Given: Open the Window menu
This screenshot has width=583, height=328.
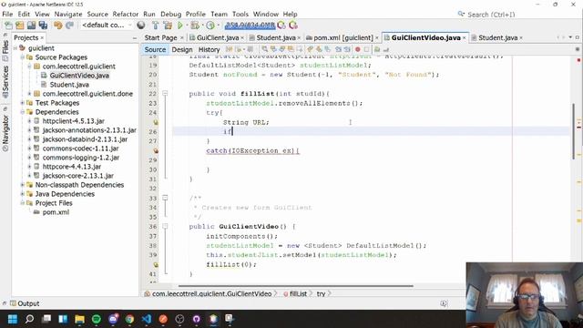Looking at the screenshot, I should click(x=265, y=15).
